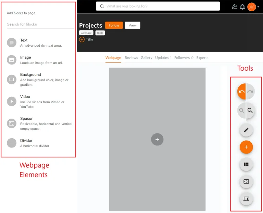Click 'Include videos from Vimeo or YouTube' text

pyautogui.click(x=42, y=104)
